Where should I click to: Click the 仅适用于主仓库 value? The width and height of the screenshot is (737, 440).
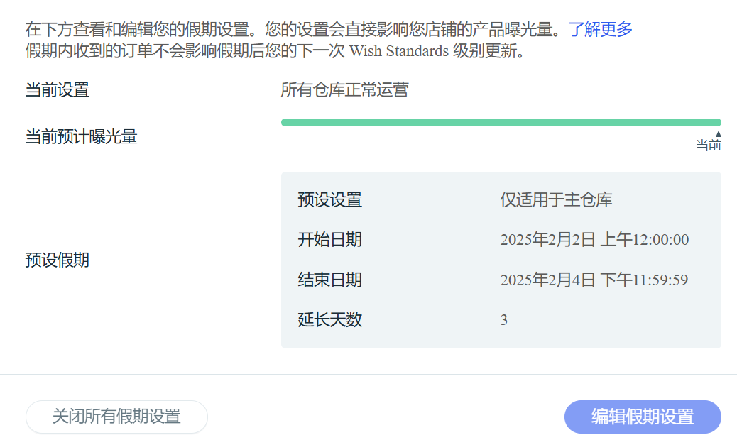[556, 199]
